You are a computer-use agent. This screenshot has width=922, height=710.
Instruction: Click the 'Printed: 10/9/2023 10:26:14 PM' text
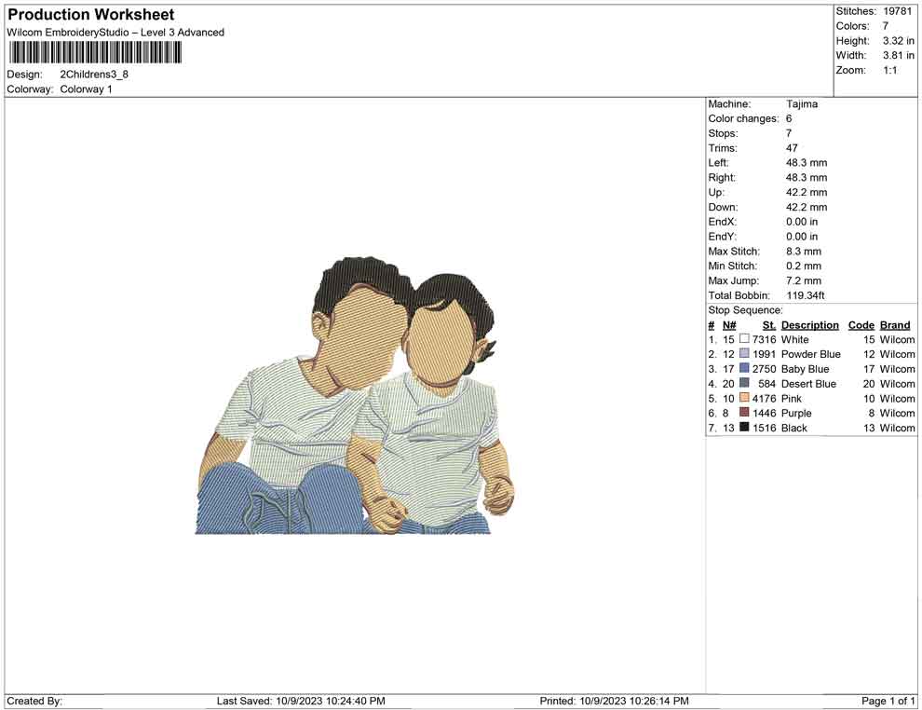[614, 701]
